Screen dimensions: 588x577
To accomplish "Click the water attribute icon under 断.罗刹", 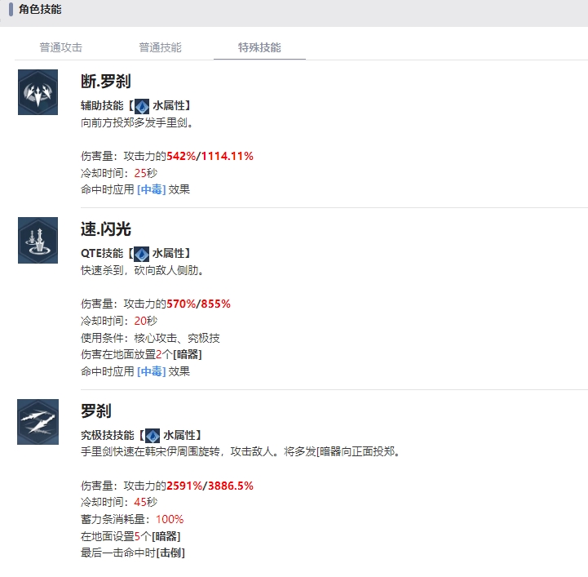I will (x=142, y=107).
